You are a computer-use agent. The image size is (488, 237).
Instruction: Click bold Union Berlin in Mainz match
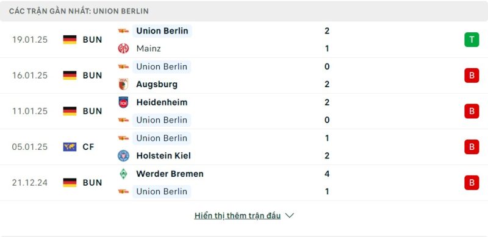pos(162,31)
